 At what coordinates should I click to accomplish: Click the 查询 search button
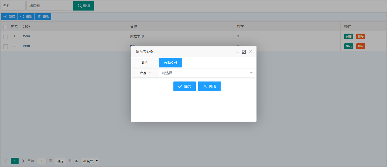point(84,6)
